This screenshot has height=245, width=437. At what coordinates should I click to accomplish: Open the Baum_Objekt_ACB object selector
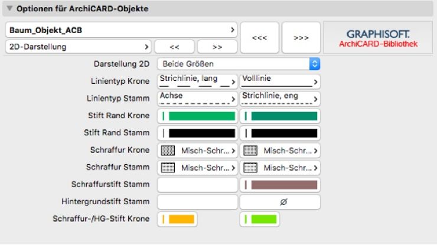coord(121,29)
